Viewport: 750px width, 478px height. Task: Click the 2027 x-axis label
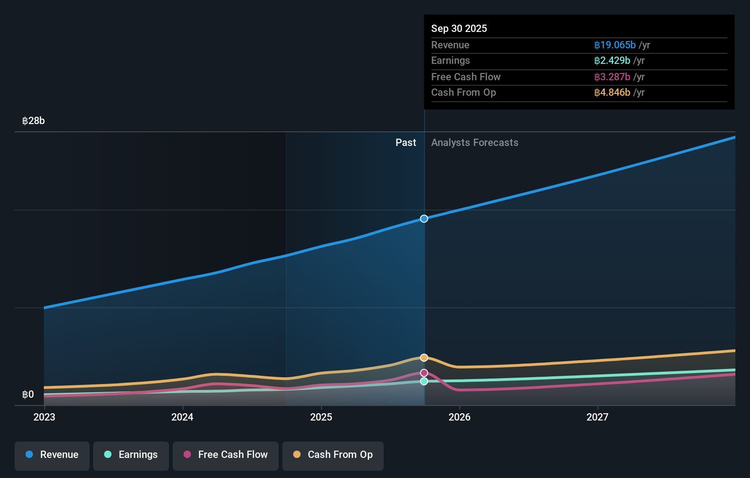[597, 417]
